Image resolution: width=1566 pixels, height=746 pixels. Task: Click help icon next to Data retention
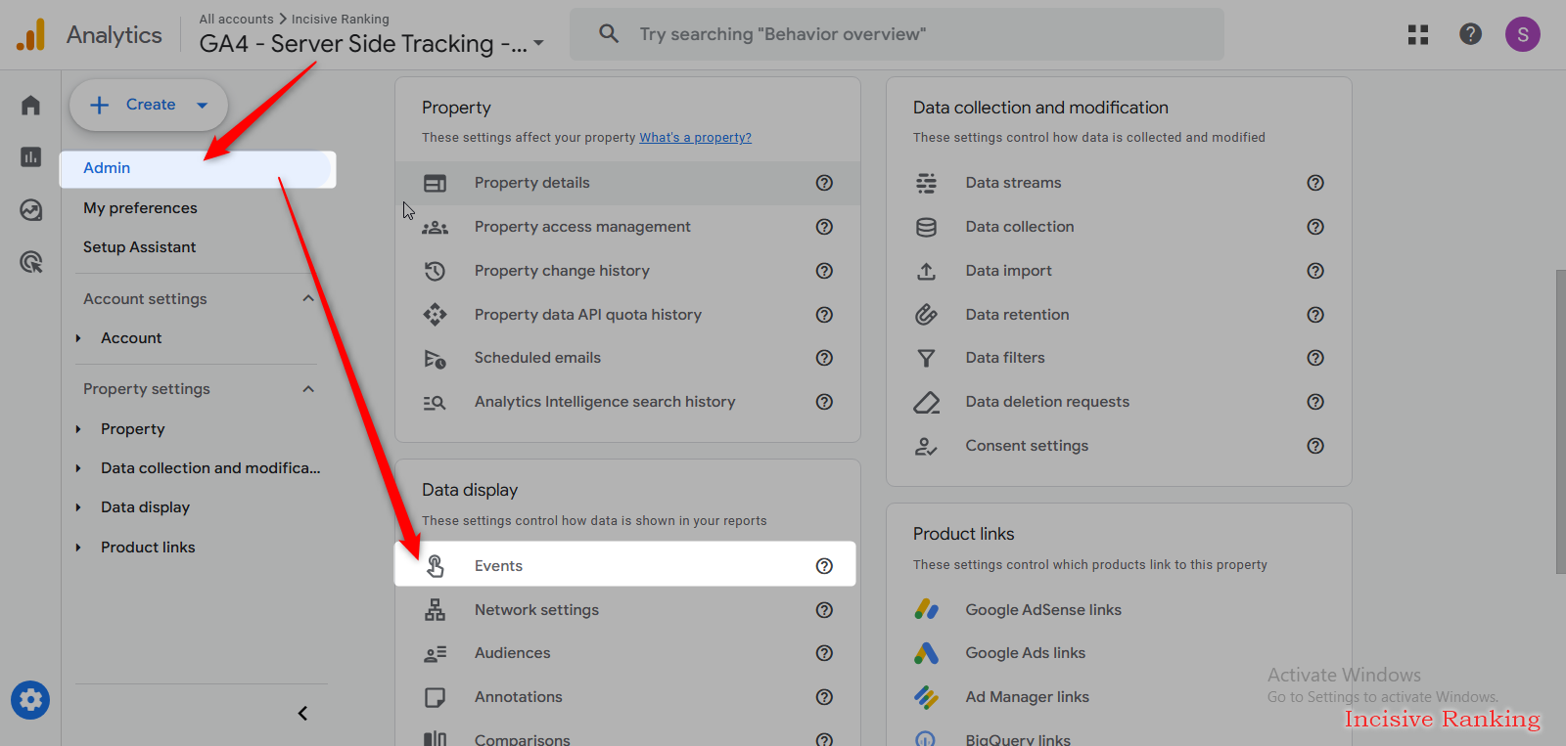click(1315, 315)
